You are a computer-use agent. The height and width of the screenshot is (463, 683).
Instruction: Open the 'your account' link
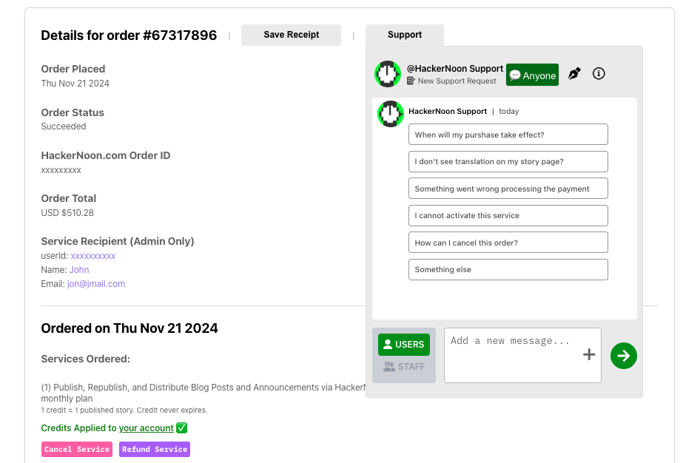(146, 428)
